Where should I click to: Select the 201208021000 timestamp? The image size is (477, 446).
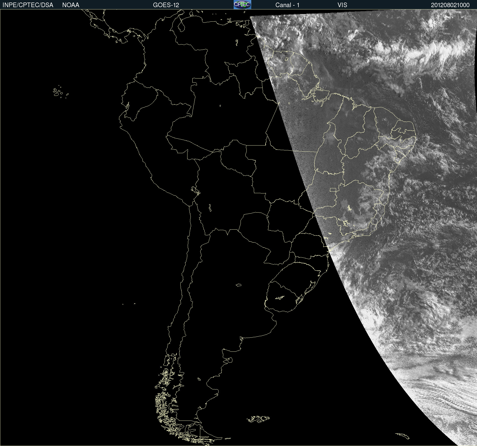[x=450, y=5]
